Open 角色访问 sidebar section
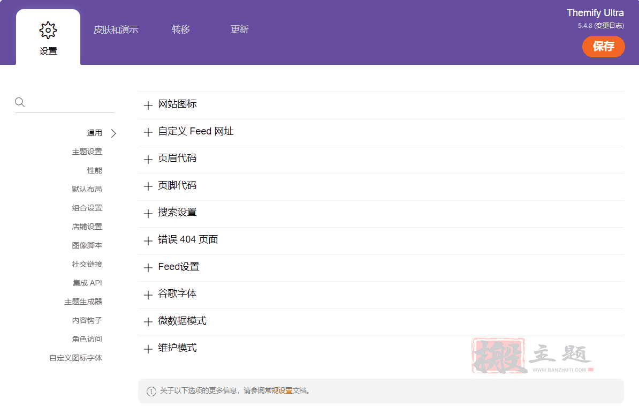639x414 pixels. click(x=87, y=340)
